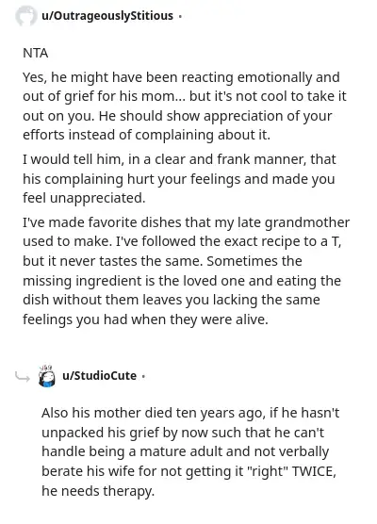Screen dimensions: 377x524
Task: Click the sentence fragment "missing ingredient is the loved one"
Action: point(134,281)
